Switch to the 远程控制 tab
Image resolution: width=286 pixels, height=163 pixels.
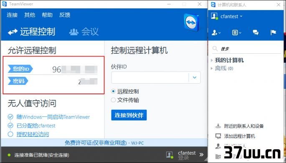point(31,32)
